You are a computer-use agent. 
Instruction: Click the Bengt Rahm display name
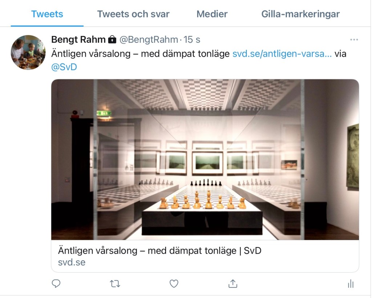click(x=78, y=40)
